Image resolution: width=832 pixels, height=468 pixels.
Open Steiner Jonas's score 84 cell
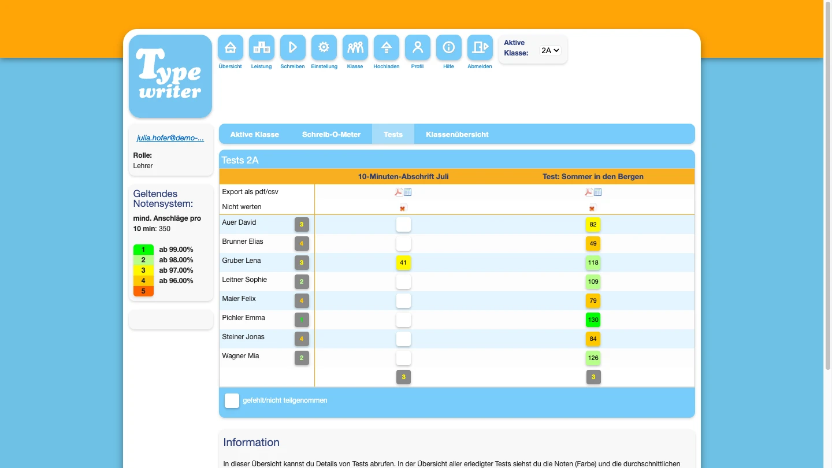(593, 339)
